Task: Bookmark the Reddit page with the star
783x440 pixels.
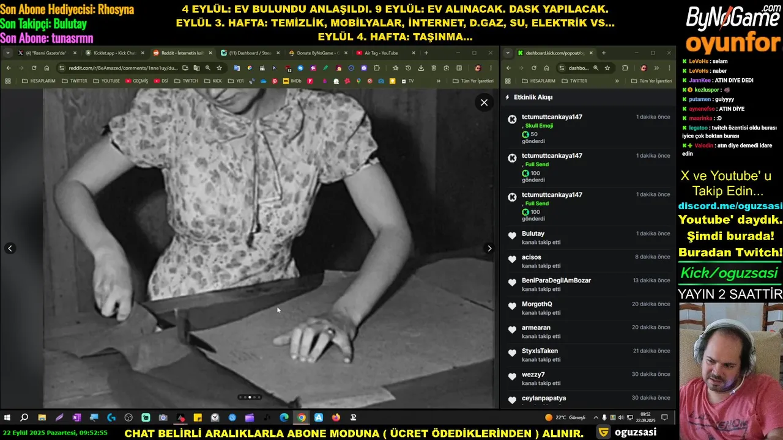Action: pyautogui.click(x=219, y=68)
